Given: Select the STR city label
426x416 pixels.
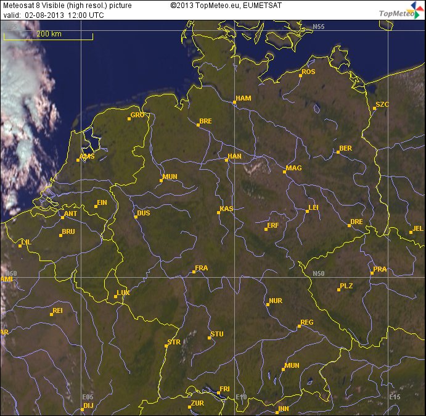Looking at the screenshot, I should tap(174, 343).
